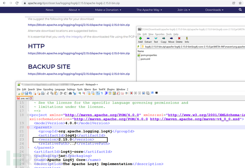The width and height of the screenshot is (245, 168).
Task: Click the Extract icon in 7-Zip
Action: tap(148, 39)
